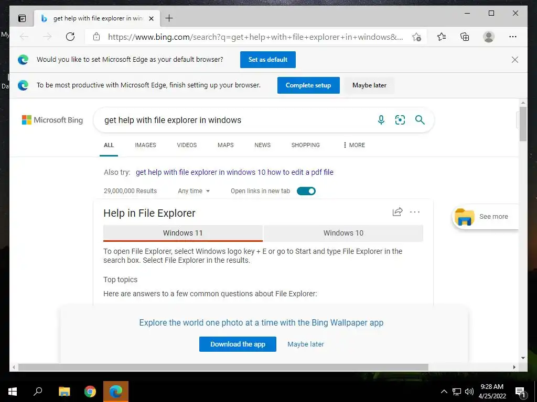This screenshot has height=402, width=537.
Task: Toggle Open links in new tab switch
Action: pyautogui.click(x=306, y=191)
